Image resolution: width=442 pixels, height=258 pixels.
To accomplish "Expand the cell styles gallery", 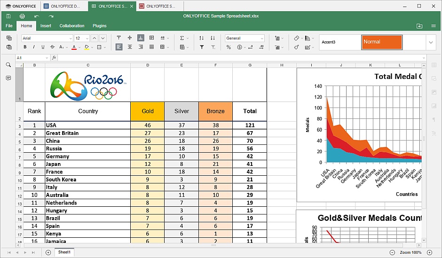I will 431,43.
